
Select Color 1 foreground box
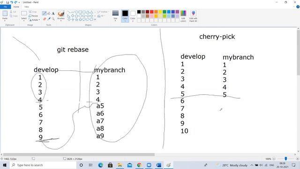pyautogui.click(x=125, y=16)
